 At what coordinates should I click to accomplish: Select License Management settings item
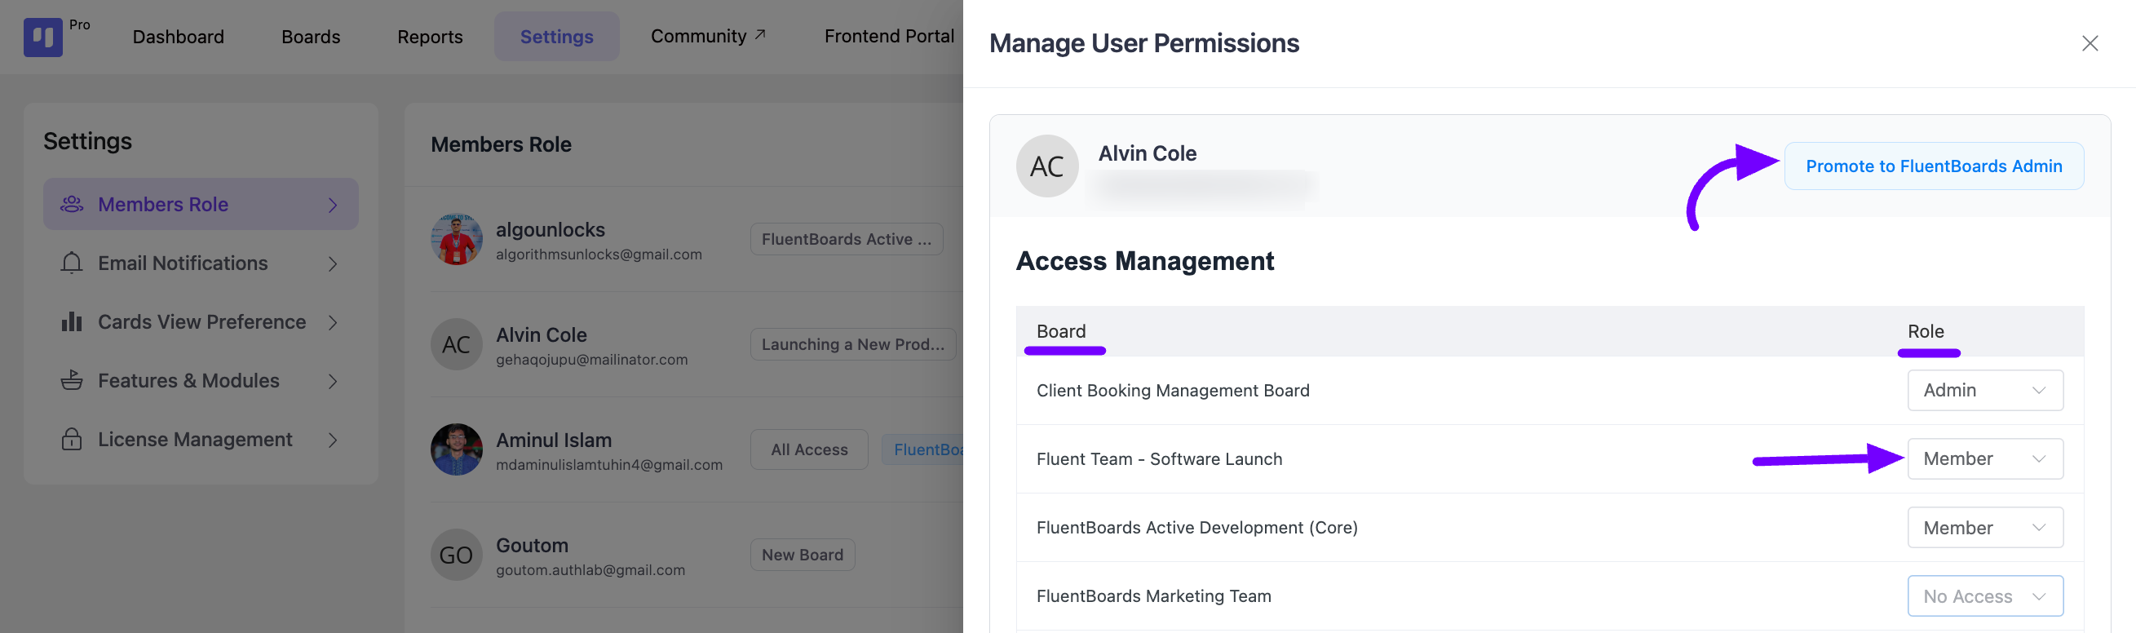(201, 439)
